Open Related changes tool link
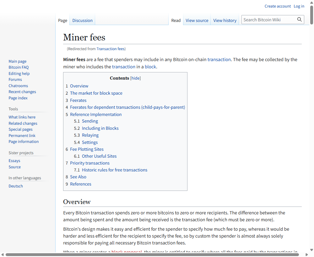This screenshot has width=314, height=257. click(23, 123)
